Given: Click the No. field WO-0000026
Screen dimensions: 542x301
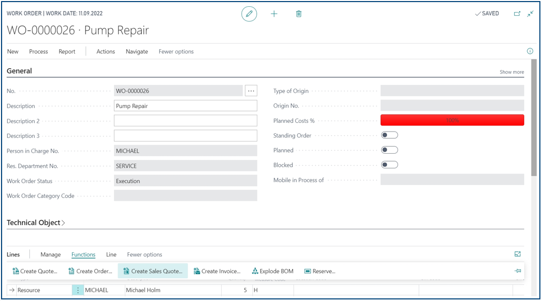Looking at the screenshot, I should coord(179,91).
